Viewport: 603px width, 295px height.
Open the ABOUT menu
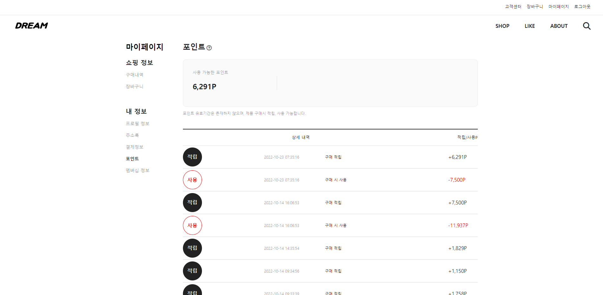click(559, 26)
